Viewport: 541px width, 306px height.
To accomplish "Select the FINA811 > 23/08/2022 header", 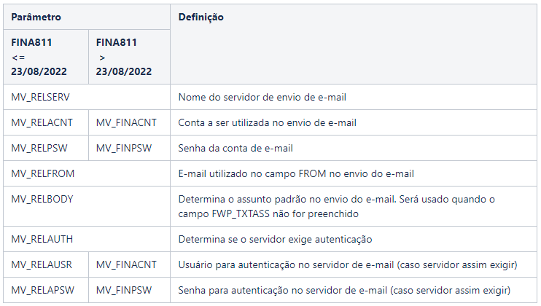I will pos(129,57).
